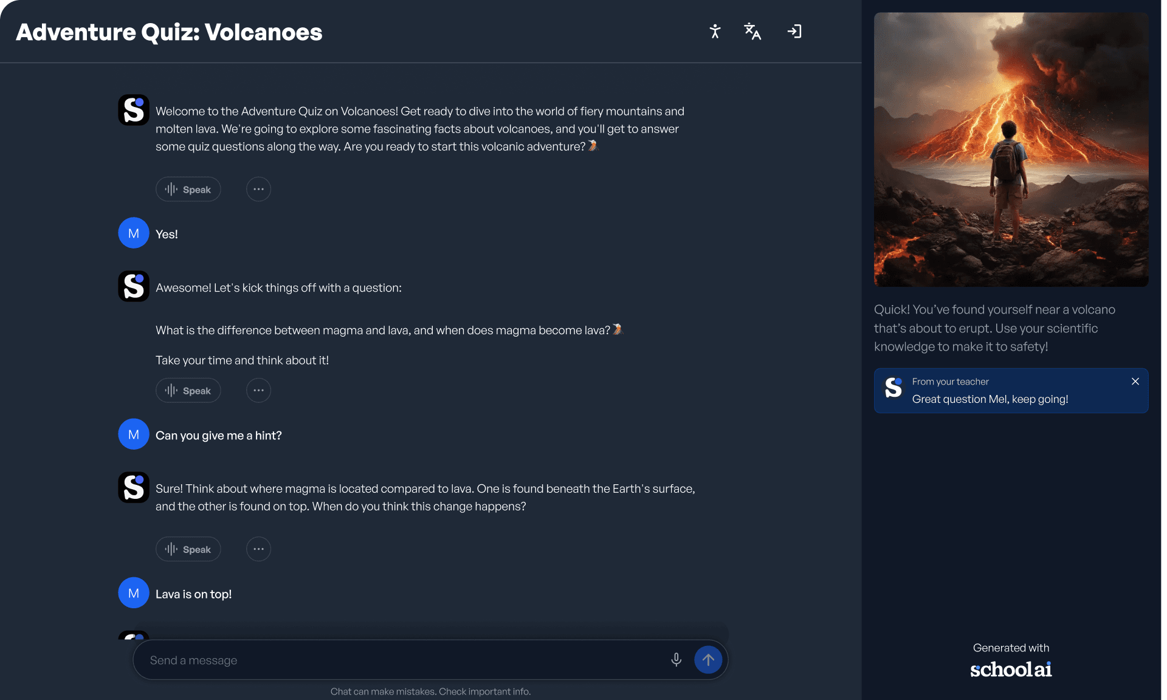Select Mel's avatar next to 'Lava is on top!'
Image resolution: width=1167 pixels, height=700 pixels.
point(133,592)
